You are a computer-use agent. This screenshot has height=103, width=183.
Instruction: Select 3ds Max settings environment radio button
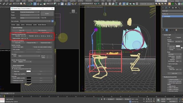(x=13, y=69)
